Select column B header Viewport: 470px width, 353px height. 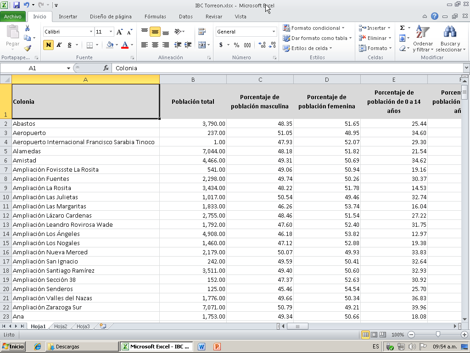tap(193, 80)
